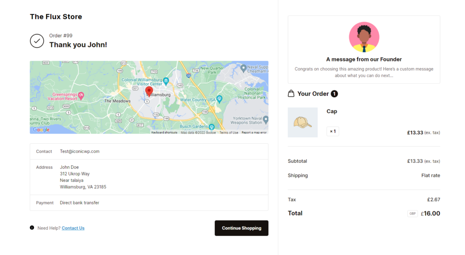Click the founder avatar image
This screenshot has width=465, height=255.
tap(364, 37)
